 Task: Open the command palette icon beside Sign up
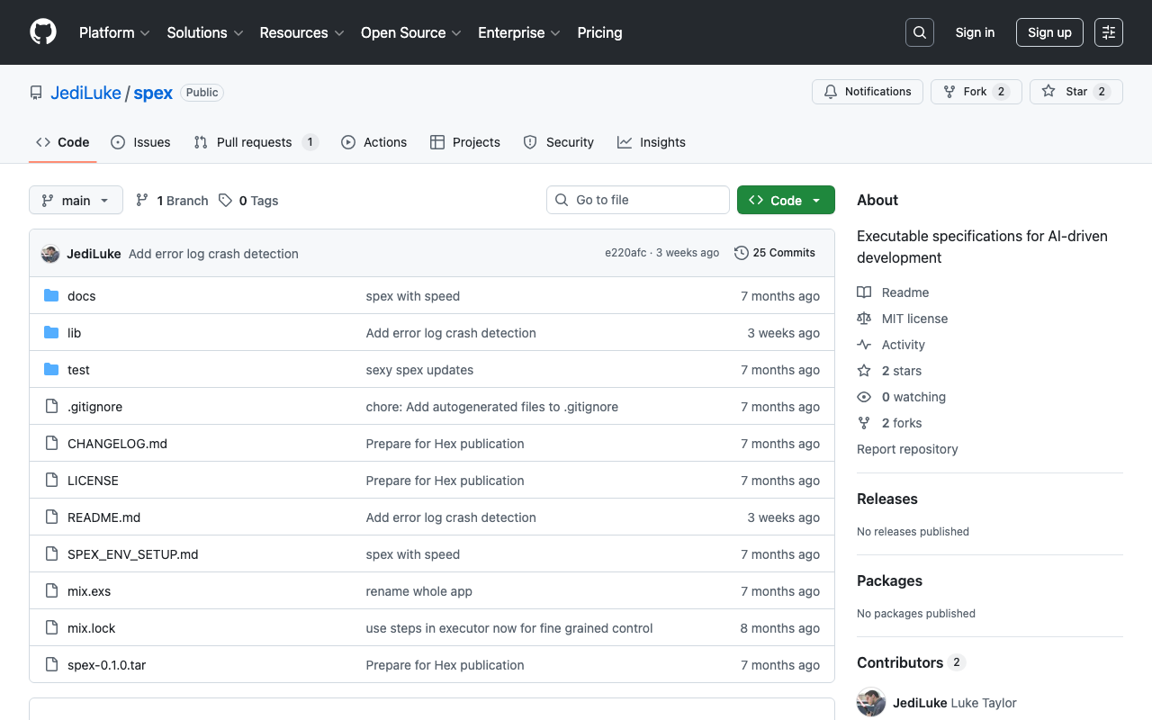tap(1108, 31)
